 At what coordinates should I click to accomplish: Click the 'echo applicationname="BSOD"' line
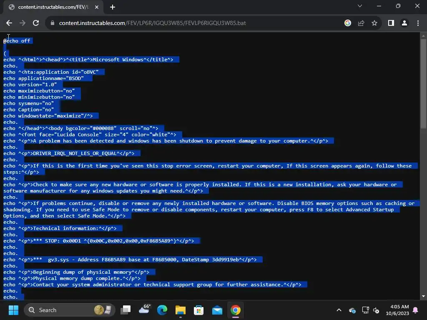click(x=43, y=78)
